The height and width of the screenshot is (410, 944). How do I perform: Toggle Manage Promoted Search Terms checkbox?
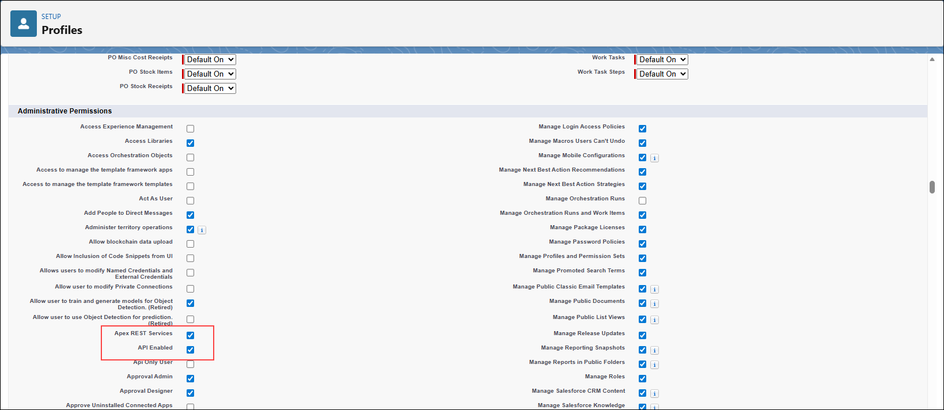643,273
